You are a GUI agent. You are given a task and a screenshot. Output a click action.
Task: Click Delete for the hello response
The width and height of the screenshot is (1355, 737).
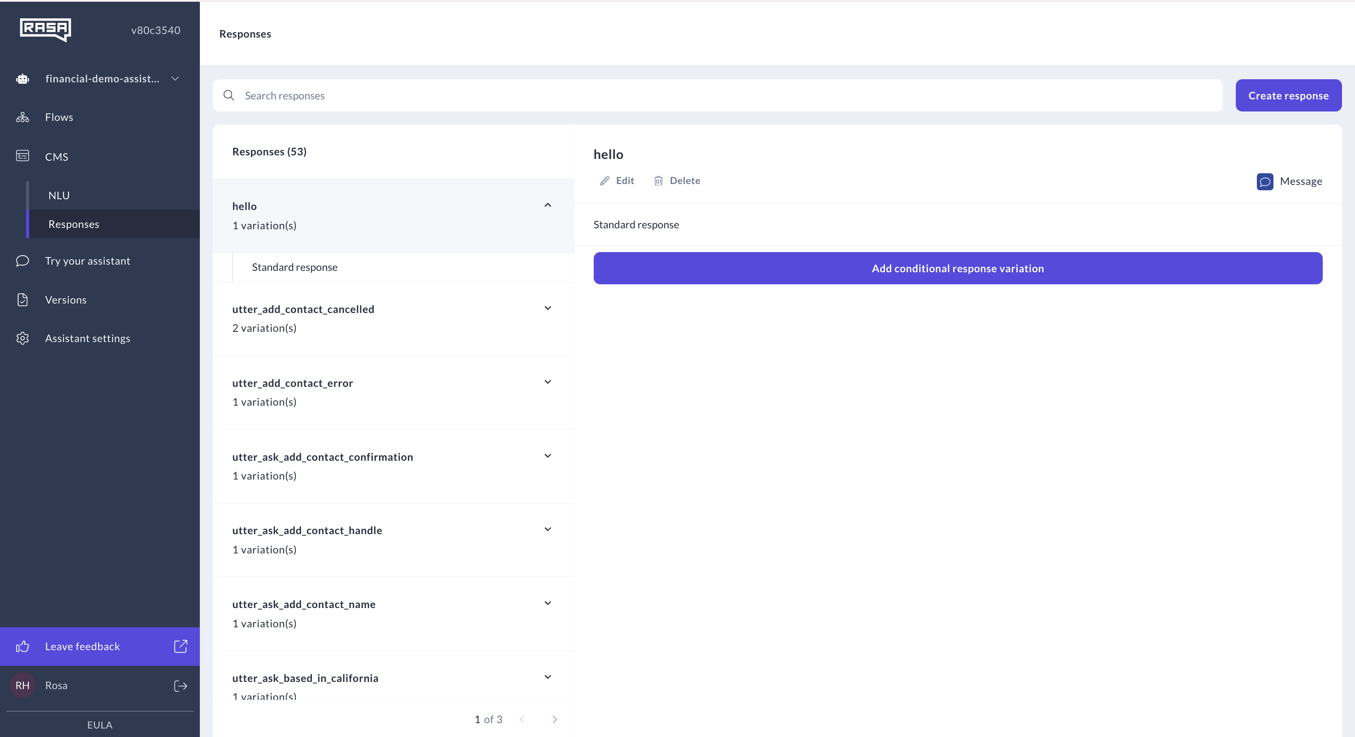coord(685,181)
